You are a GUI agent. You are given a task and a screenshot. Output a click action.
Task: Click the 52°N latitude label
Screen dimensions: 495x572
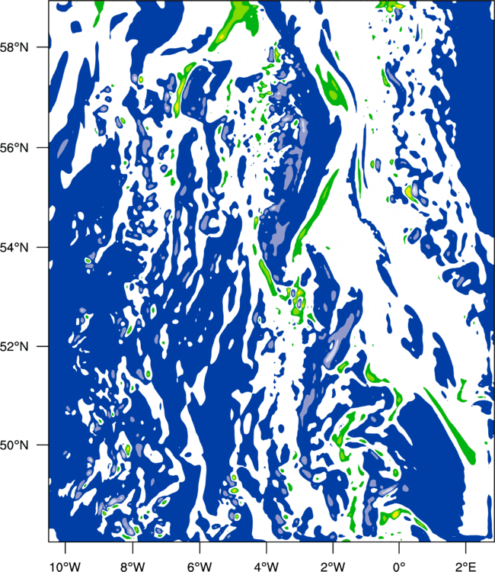coord(14,346)
